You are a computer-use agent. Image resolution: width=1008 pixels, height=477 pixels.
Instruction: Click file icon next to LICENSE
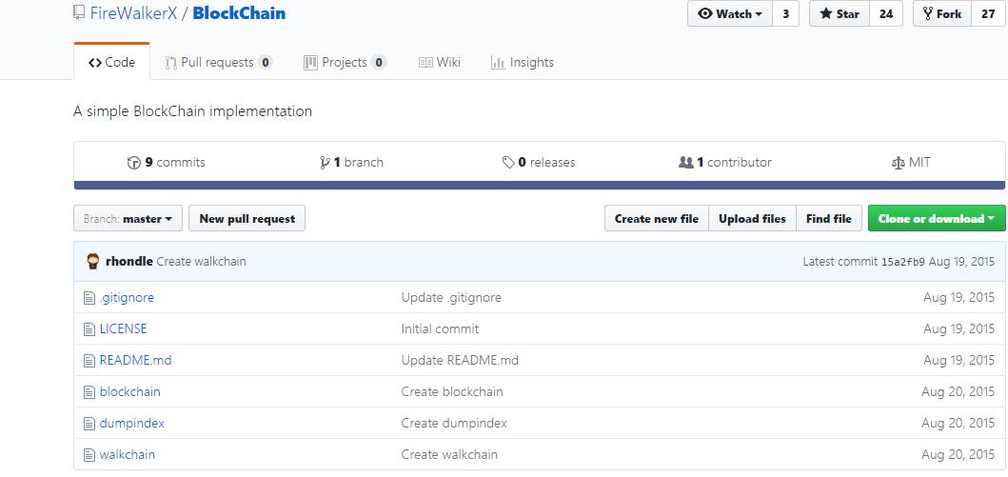click(89, 329)
